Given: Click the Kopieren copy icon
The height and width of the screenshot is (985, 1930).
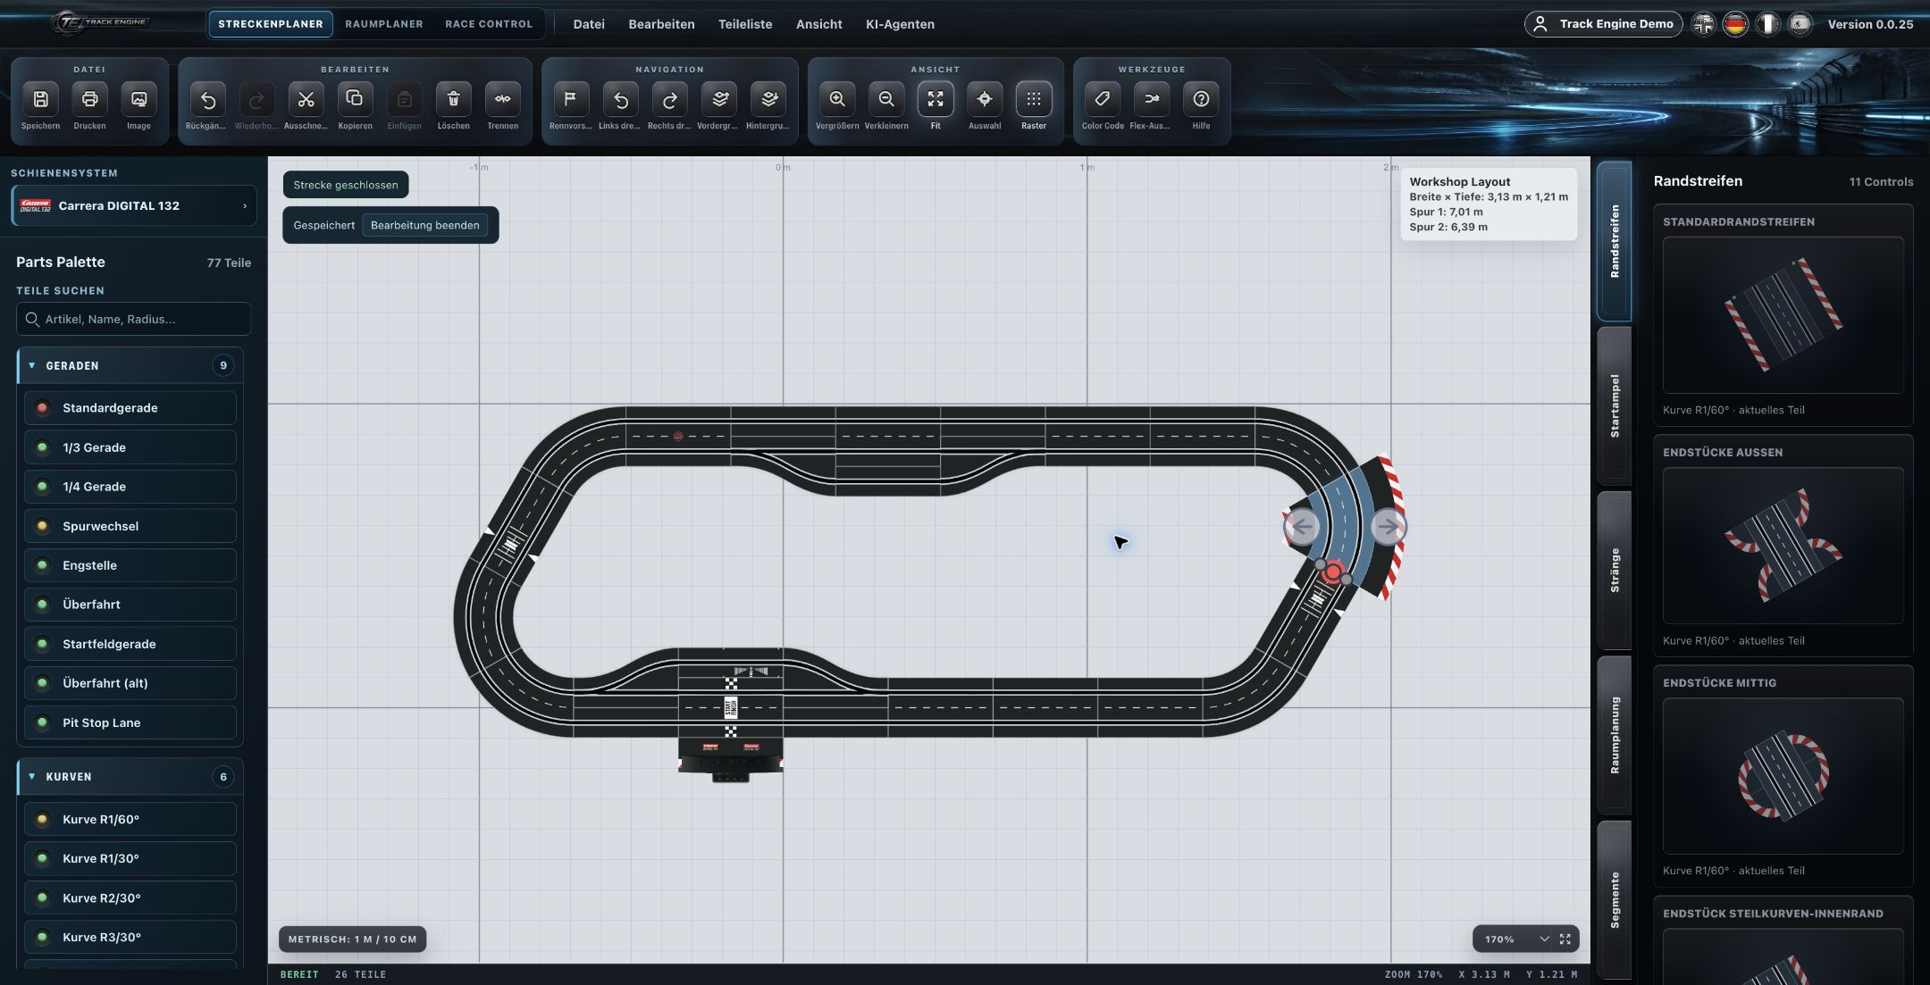Looking at the screenshot, I should click(x=355, y=99).
